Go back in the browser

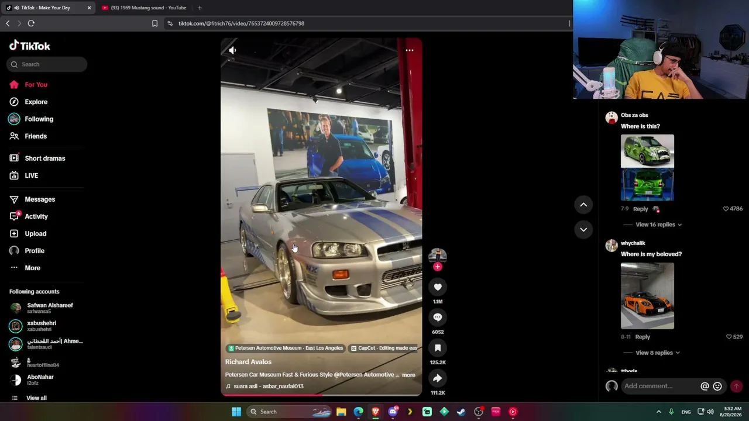coord(8,23)
